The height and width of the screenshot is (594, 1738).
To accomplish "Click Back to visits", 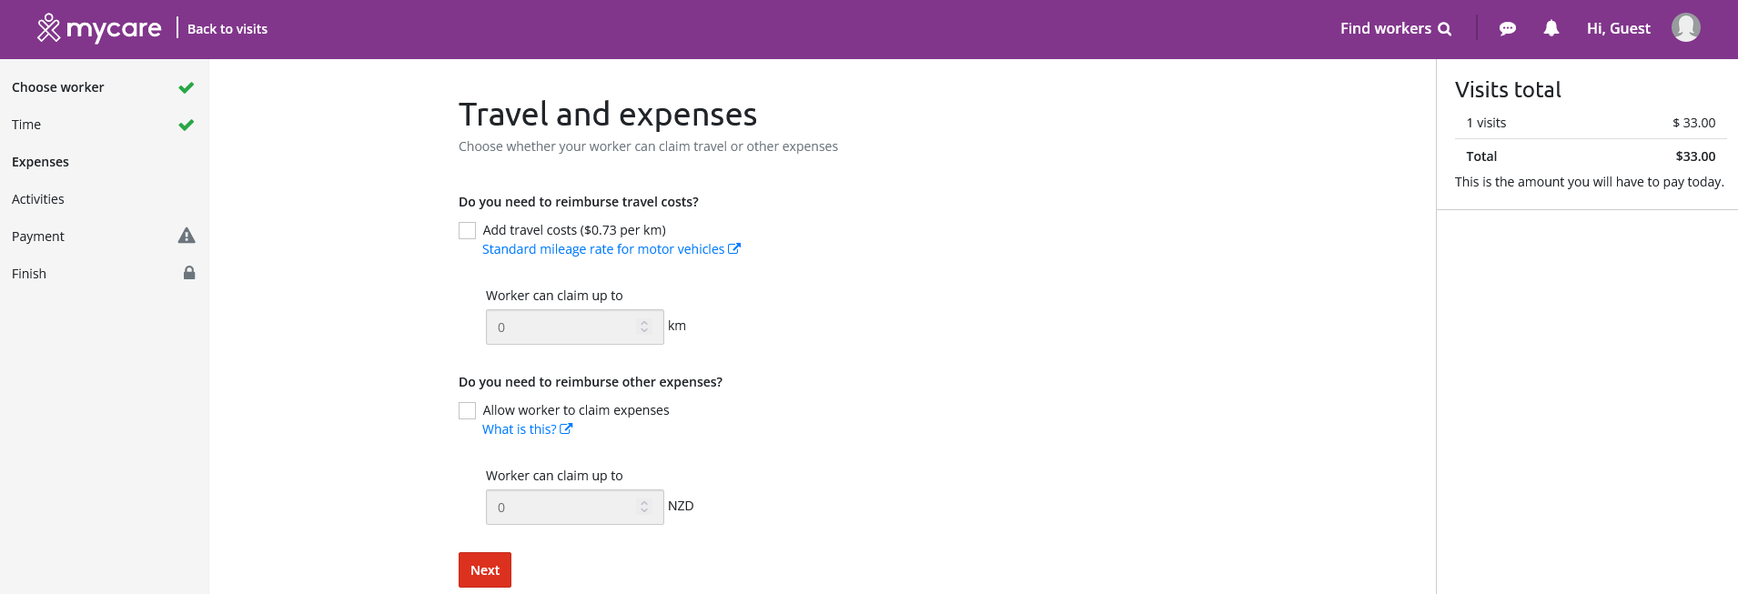I will click(227, 29).
